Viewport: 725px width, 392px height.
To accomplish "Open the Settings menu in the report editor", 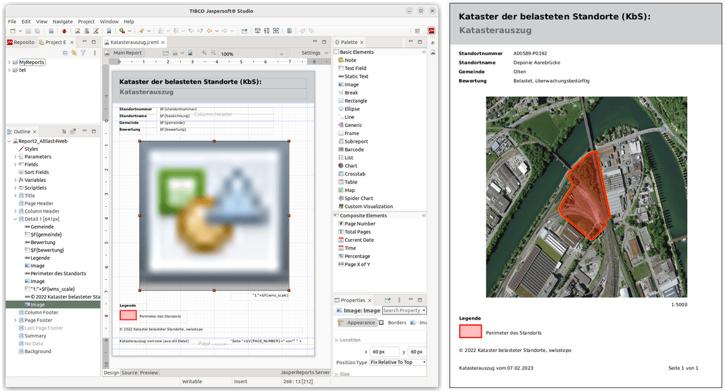I will [x=312, y=54].
